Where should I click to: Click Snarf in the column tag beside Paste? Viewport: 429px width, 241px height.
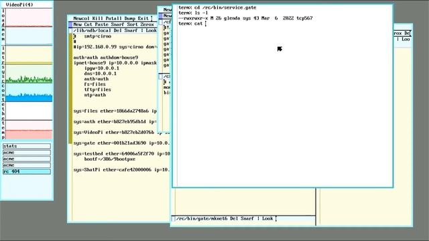[118, 24]
